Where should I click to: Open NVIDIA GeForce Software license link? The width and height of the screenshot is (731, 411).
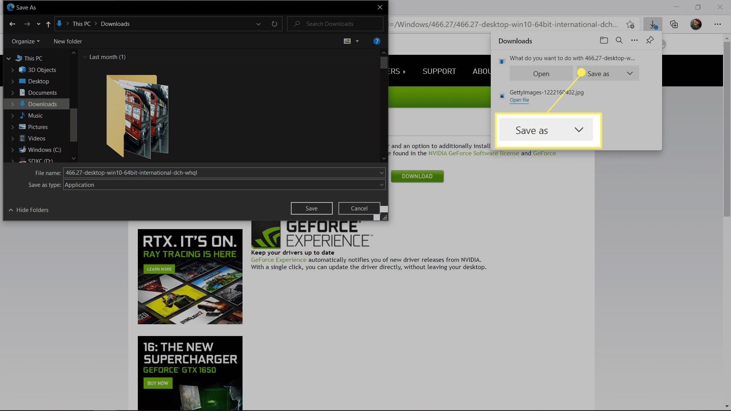pos(474,153)
